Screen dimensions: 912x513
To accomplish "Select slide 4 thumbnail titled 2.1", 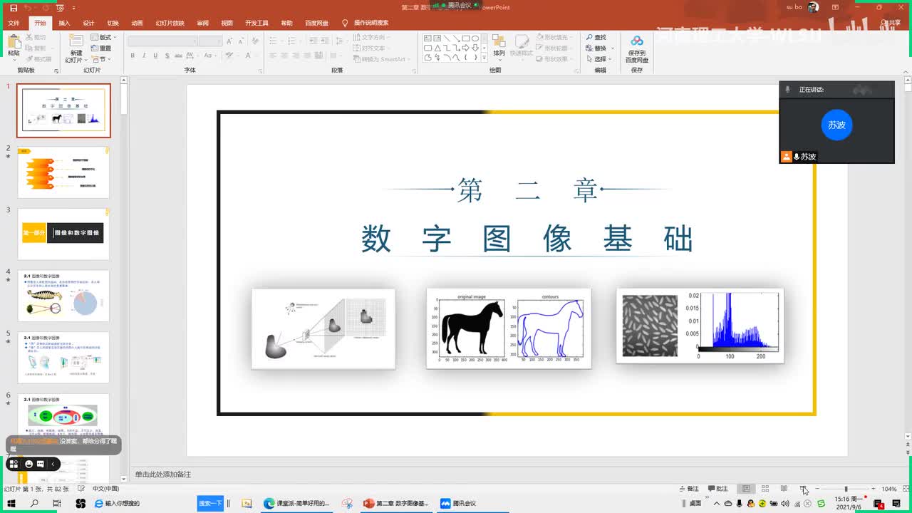I will pyautogui.click(x=63, y=296).
